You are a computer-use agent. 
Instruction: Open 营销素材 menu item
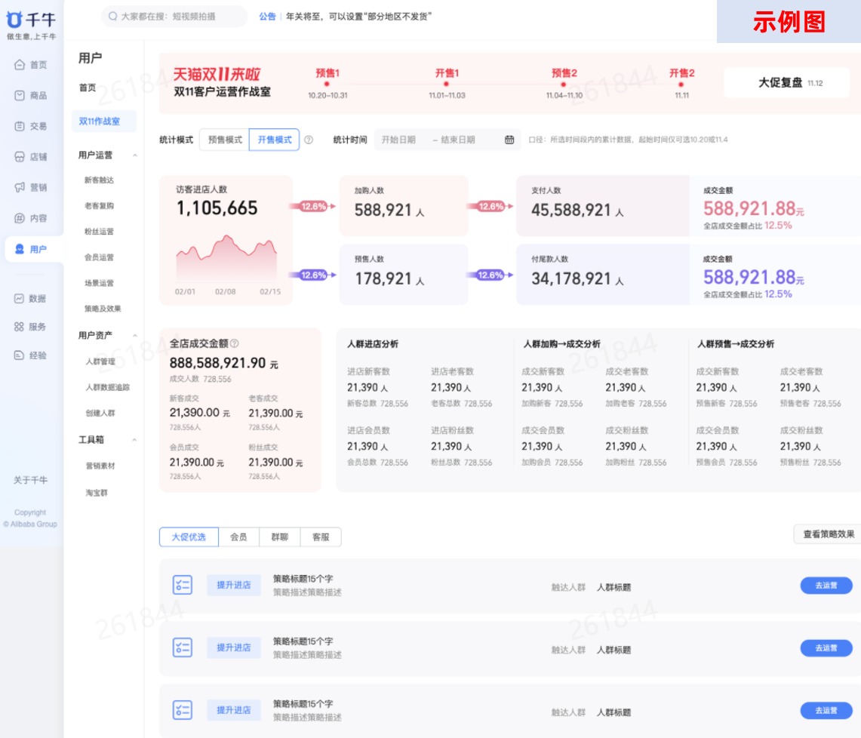point(100,466)
